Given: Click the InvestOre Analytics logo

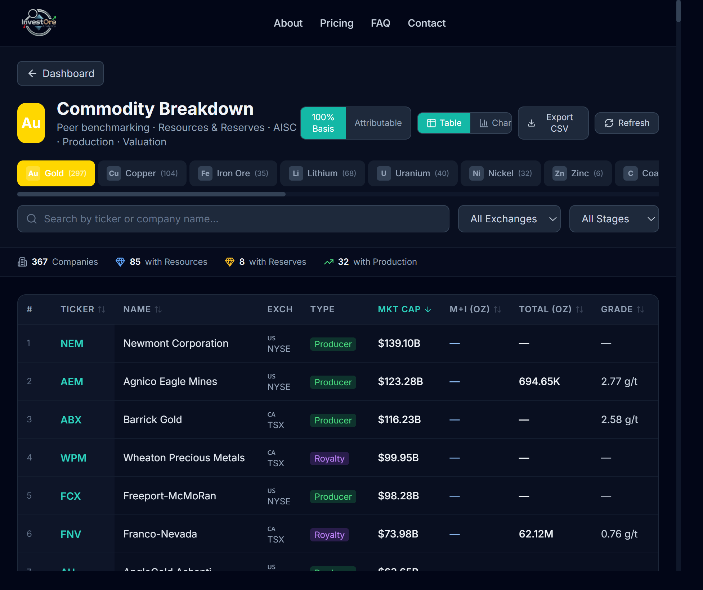Looking at the screenshot, I should point(39,22).
